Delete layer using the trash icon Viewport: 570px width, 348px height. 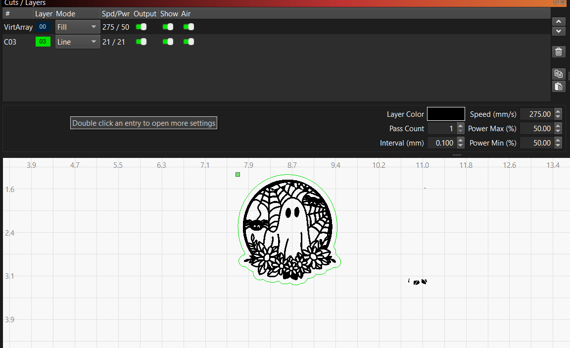[x=558, y=51]
